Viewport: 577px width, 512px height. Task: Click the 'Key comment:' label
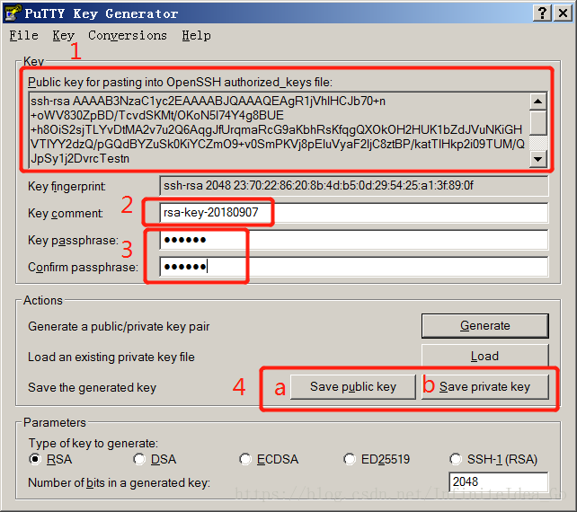coord(66,214)
